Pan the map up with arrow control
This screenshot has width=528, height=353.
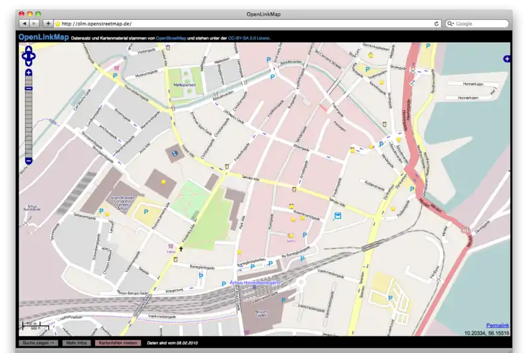28,49
